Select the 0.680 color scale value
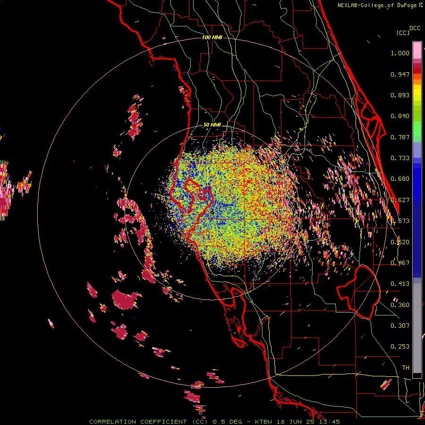This screenshot has width=425, height=425. [400, 179]
